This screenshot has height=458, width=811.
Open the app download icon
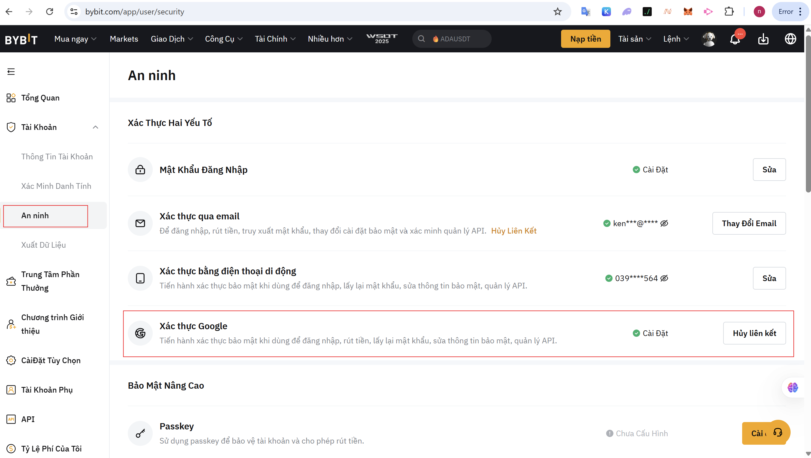[x=763, y=39]
